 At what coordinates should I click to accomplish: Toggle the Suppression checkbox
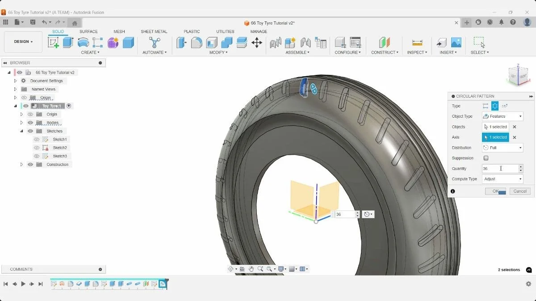tap(486, 158)
